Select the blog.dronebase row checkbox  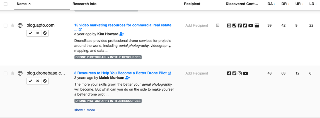point(6,73)
